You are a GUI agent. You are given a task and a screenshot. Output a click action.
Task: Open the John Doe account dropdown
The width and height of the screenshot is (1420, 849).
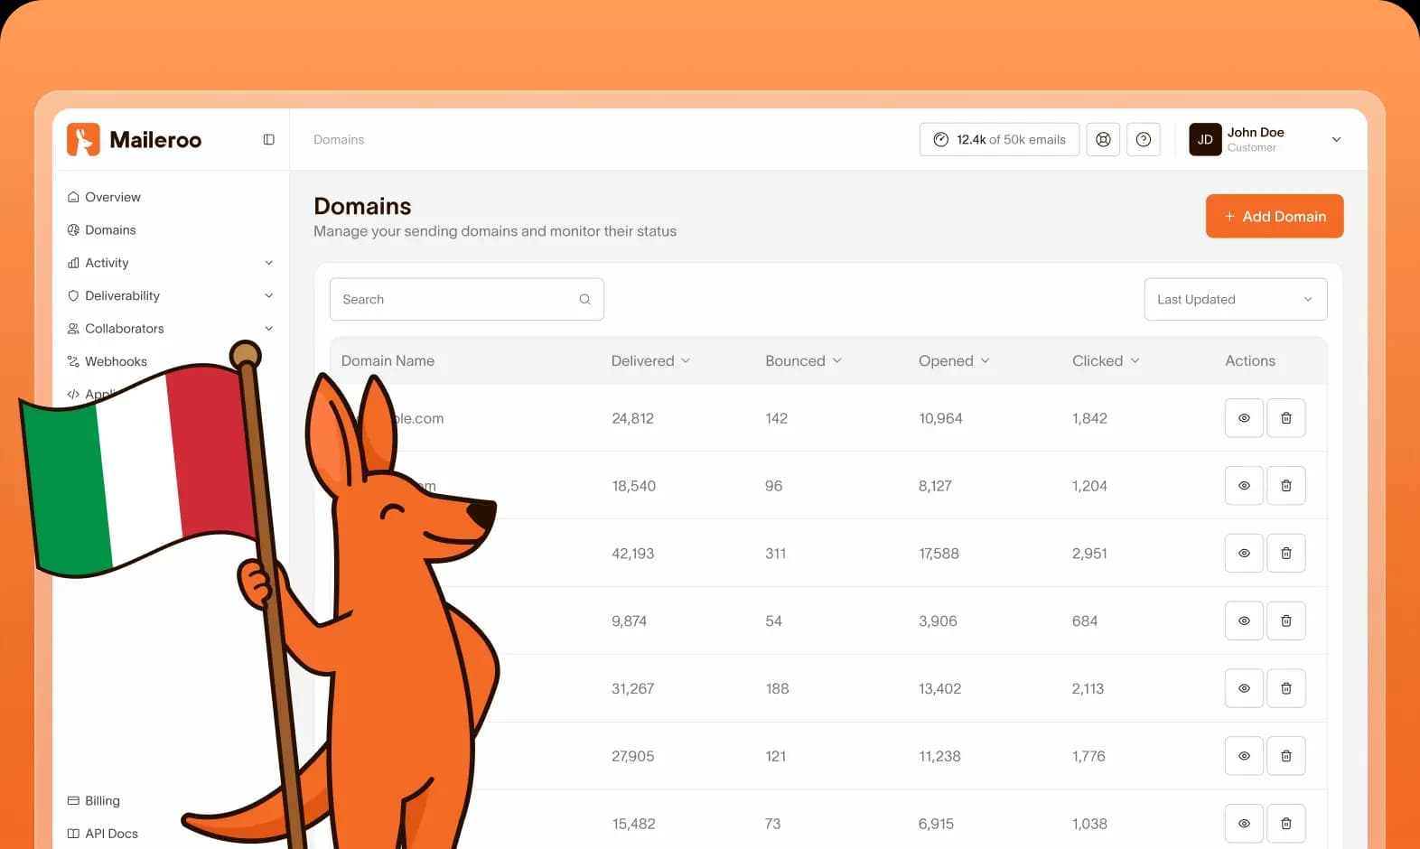[1336, 140]
